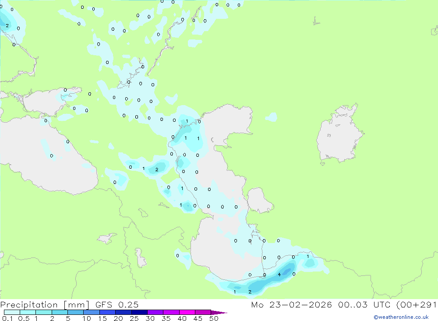The image size is (438, 321).
Task: Pick the 10–15 mm blue legend swatch
Action: pyautogui.click(x=92, y=312)
